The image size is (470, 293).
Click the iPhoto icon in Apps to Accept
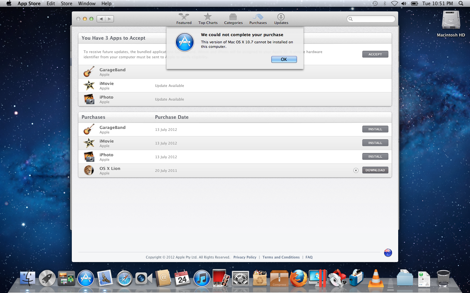89,99
